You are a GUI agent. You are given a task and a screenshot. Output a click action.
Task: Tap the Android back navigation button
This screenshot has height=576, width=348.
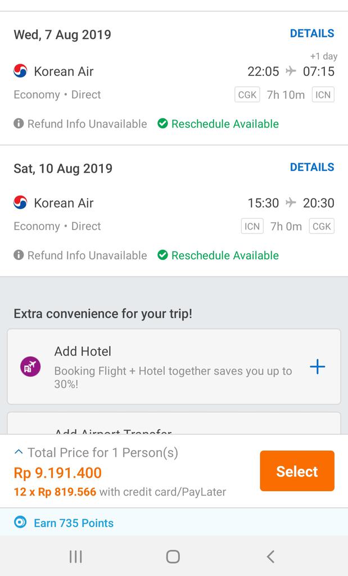(270, 556)
